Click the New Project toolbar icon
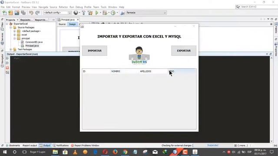This screenshot has height=156, width=278. [x=10, y=13]
